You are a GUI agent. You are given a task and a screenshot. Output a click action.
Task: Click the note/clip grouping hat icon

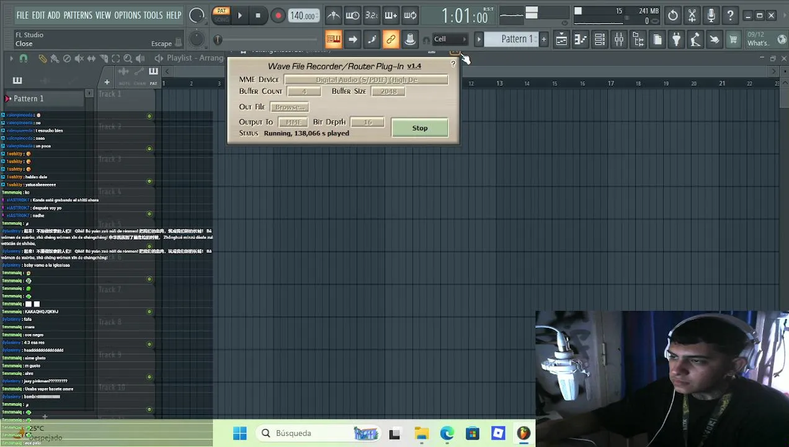pos(410,40)
